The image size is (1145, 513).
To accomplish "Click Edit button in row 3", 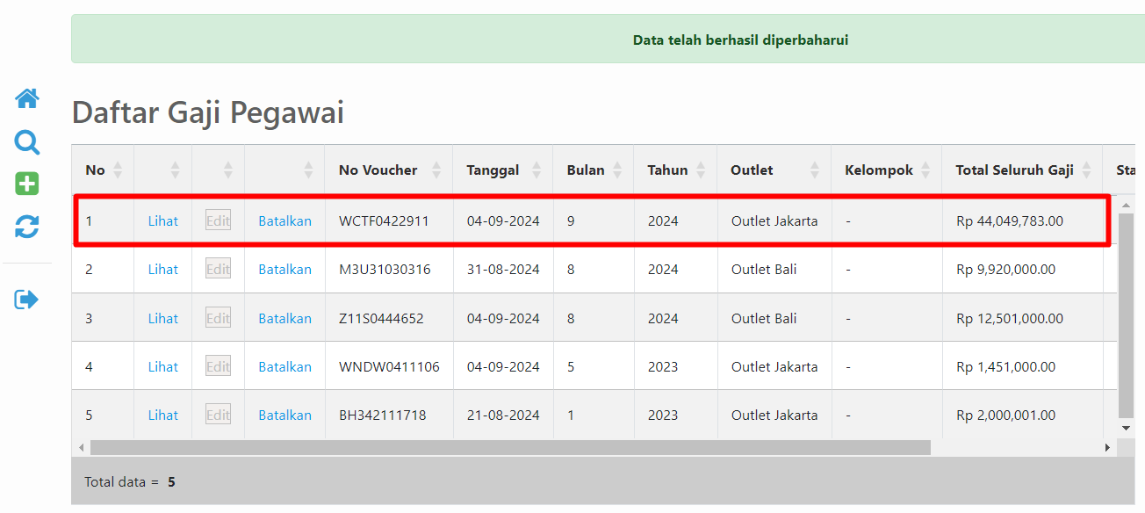I will [x=218, y=318].
